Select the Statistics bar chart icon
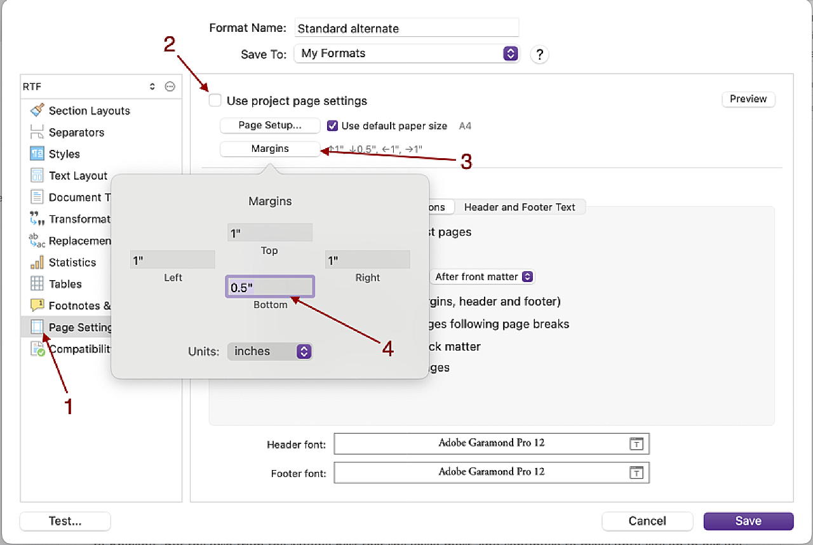Screen dimensions: 813x545 [37, 262]
